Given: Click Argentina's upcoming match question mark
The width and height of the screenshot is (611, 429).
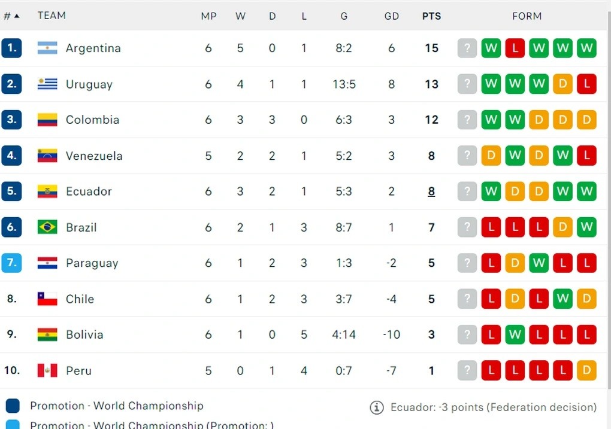Looking at the screenshot, I should pos(467,48).
